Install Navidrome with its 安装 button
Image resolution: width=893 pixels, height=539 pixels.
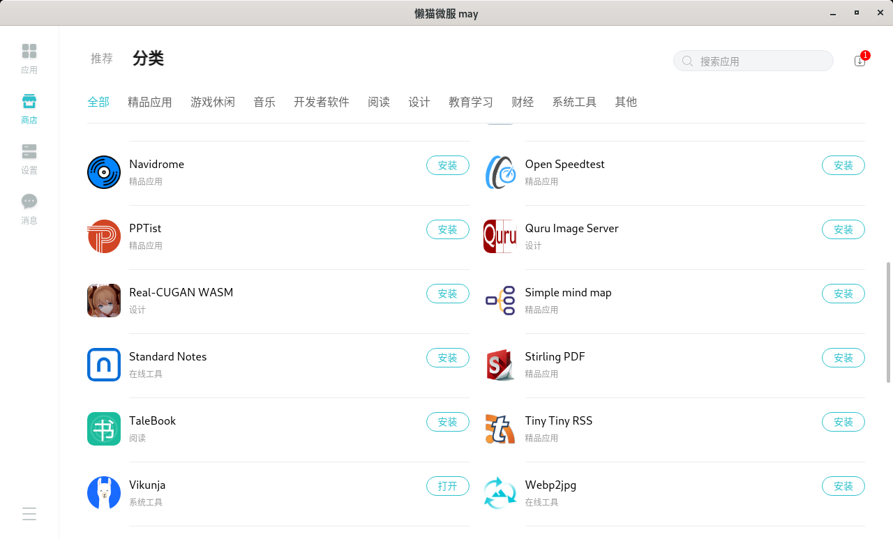point(448,165)
